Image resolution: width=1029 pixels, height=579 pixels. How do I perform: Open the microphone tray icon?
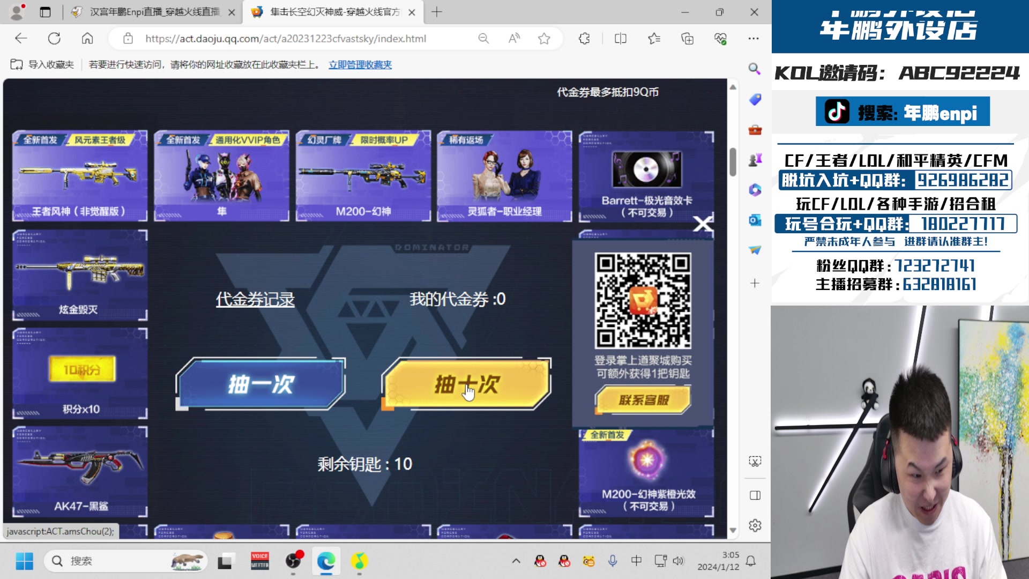(613, 561)
